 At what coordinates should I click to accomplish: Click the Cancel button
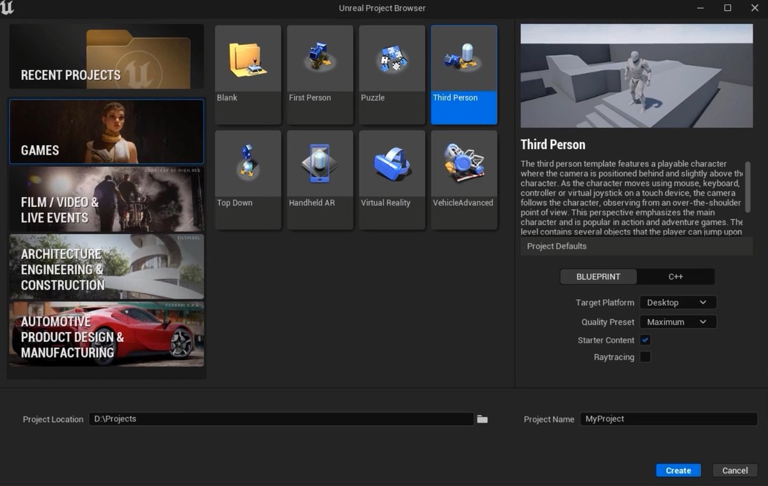point(735,471)
